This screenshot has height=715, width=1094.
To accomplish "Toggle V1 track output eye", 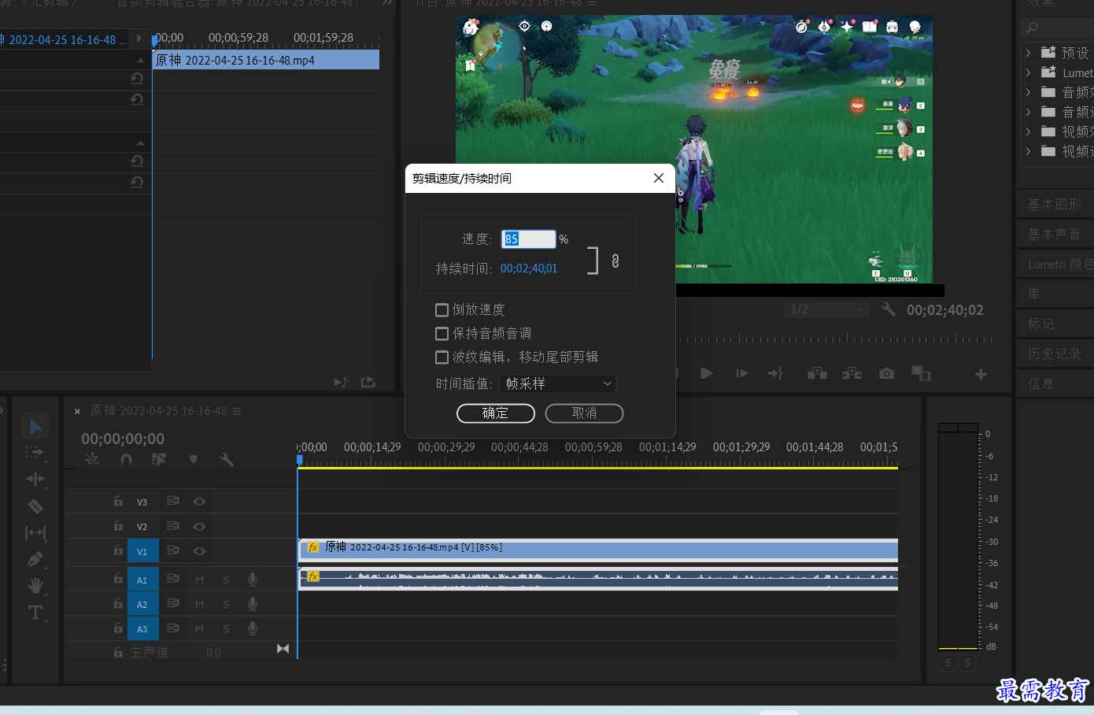I will click(x=200, y=550).
